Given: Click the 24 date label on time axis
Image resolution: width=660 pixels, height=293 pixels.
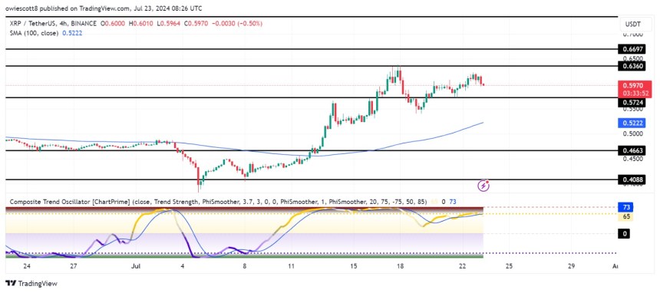Looking at the screenshot, I should coord(27,266).
